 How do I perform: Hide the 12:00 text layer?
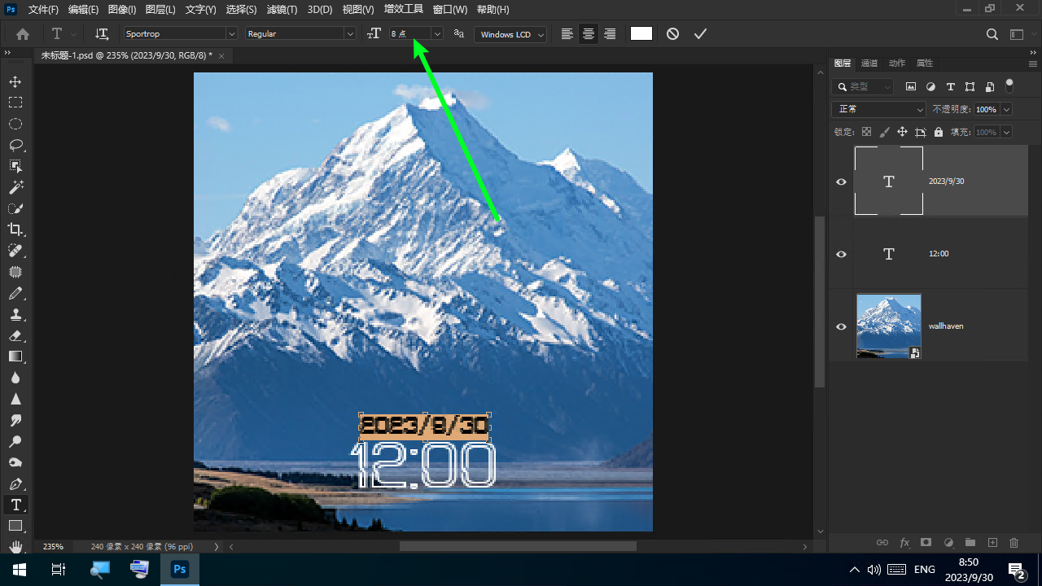[x=842, y=254]
